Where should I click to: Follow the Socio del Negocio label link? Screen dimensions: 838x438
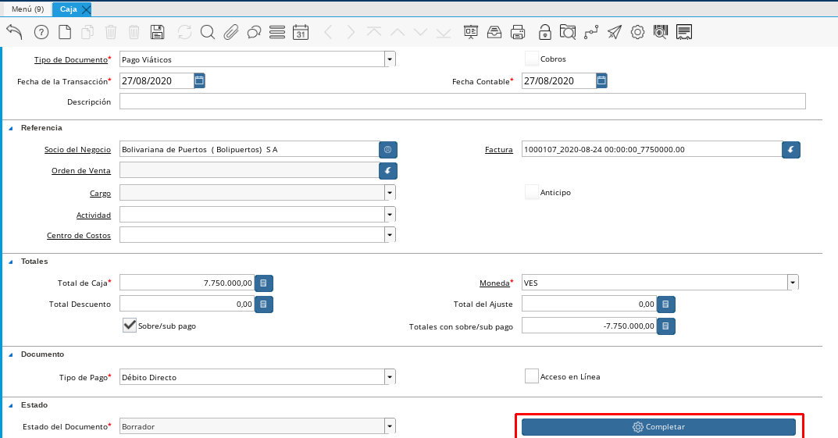(x=77, y=149)
